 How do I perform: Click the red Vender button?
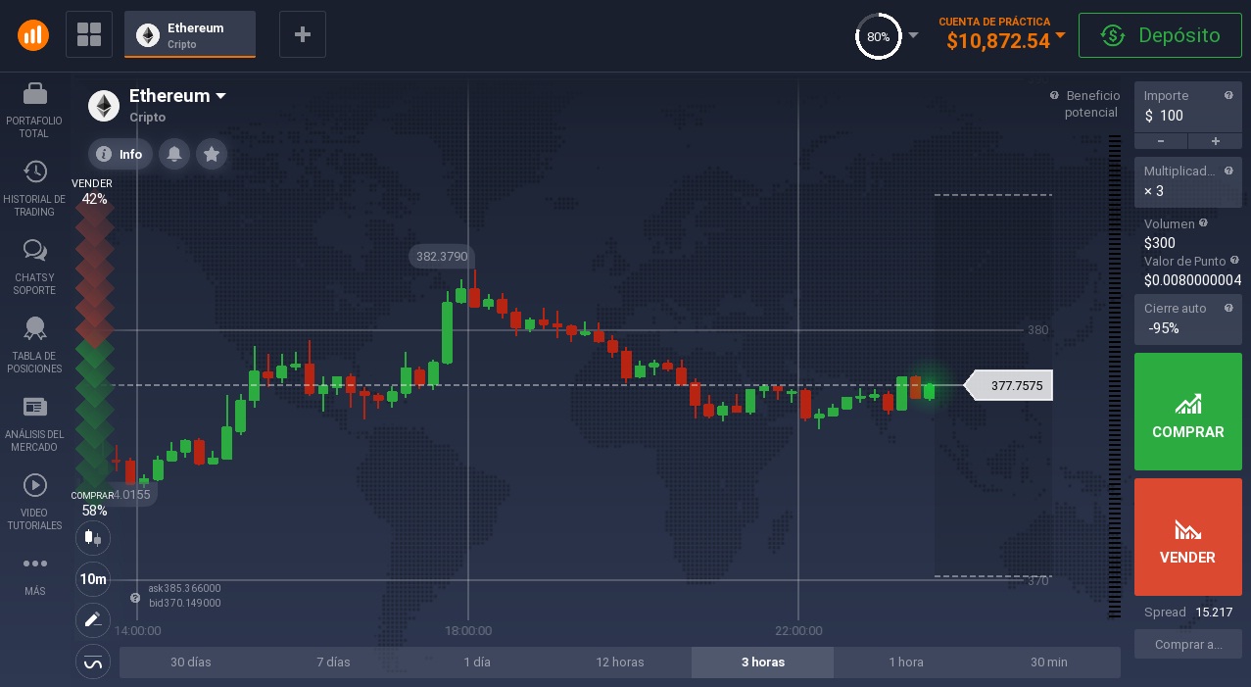point(1187,537)
